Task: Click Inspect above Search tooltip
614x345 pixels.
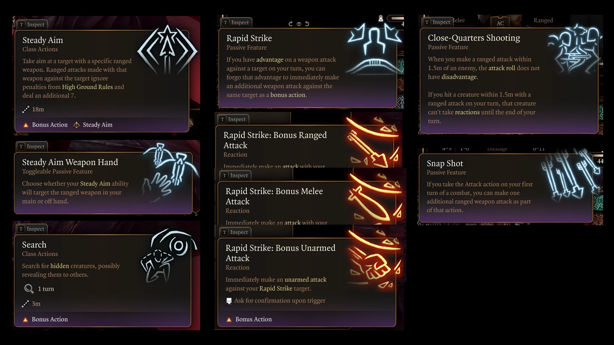Action: click(x=32, y=229)
